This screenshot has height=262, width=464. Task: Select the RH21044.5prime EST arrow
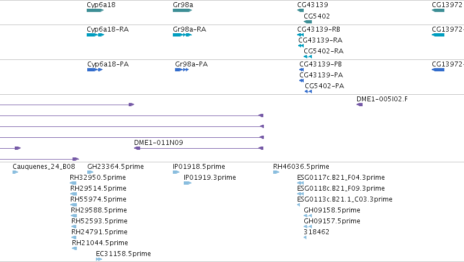[74, 248]
